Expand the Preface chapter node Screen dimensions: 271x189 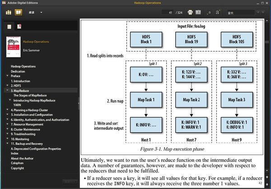point(7,76)
